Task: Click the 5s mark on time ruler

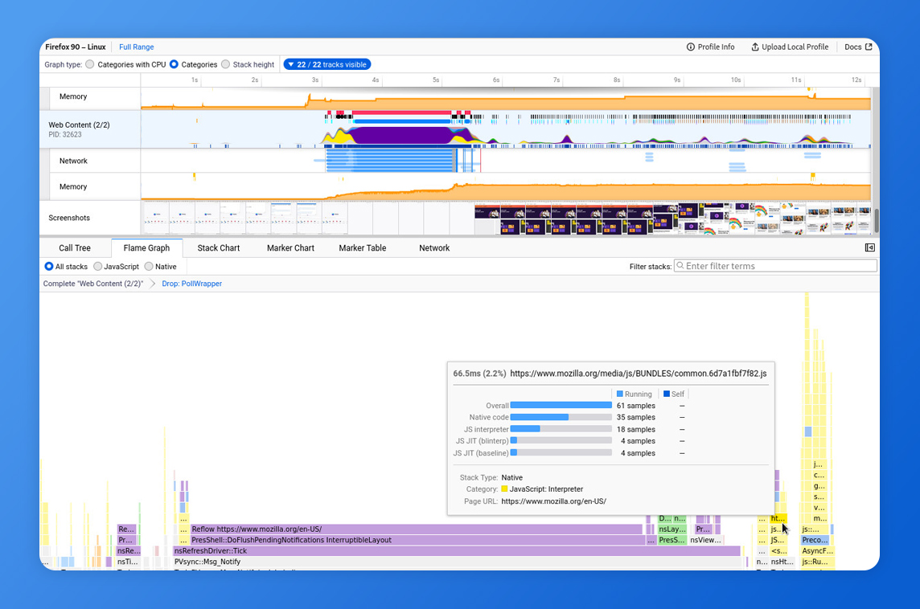Action: [x=436, y=80]
